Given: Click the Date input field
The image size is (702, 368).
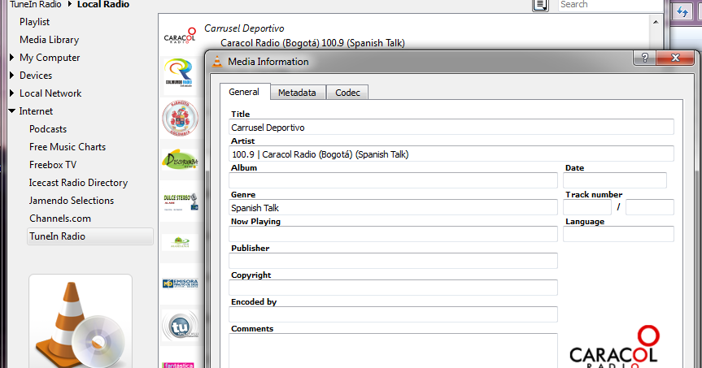Looking at the screenshot, I should coord(615,180).
